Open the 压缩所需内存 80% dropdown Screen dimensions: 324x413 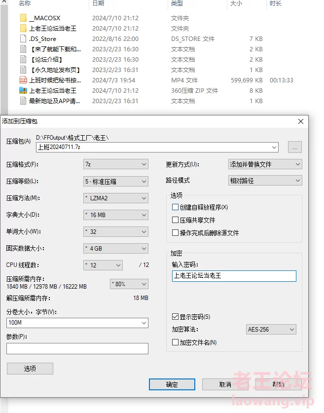[x=129, y=284]
